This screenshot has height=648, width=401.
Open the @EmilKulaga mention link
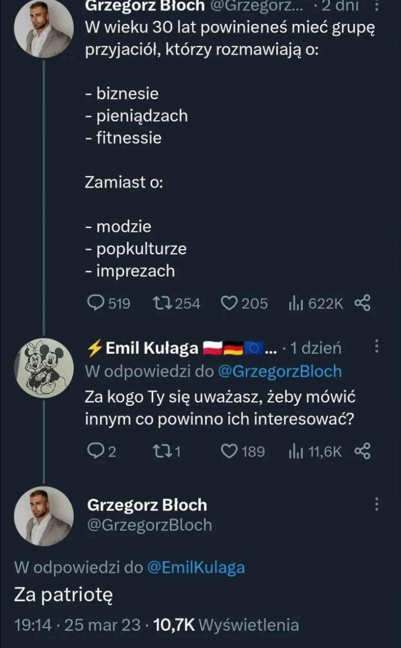tap(196, 568)
